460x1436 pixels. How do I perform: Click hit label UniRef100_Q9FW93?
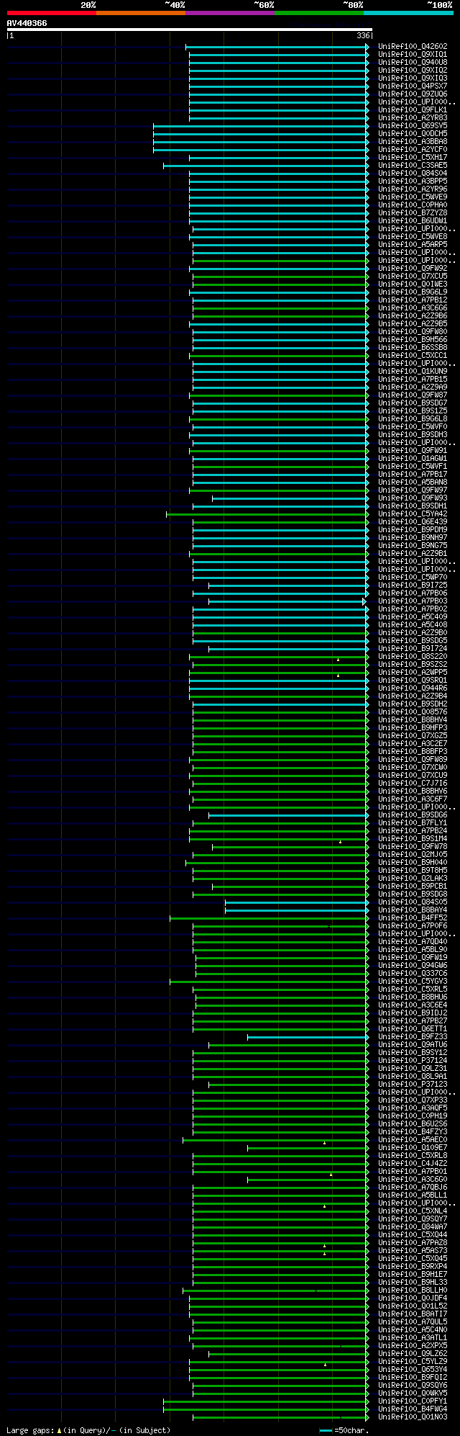tap(413, 498)
